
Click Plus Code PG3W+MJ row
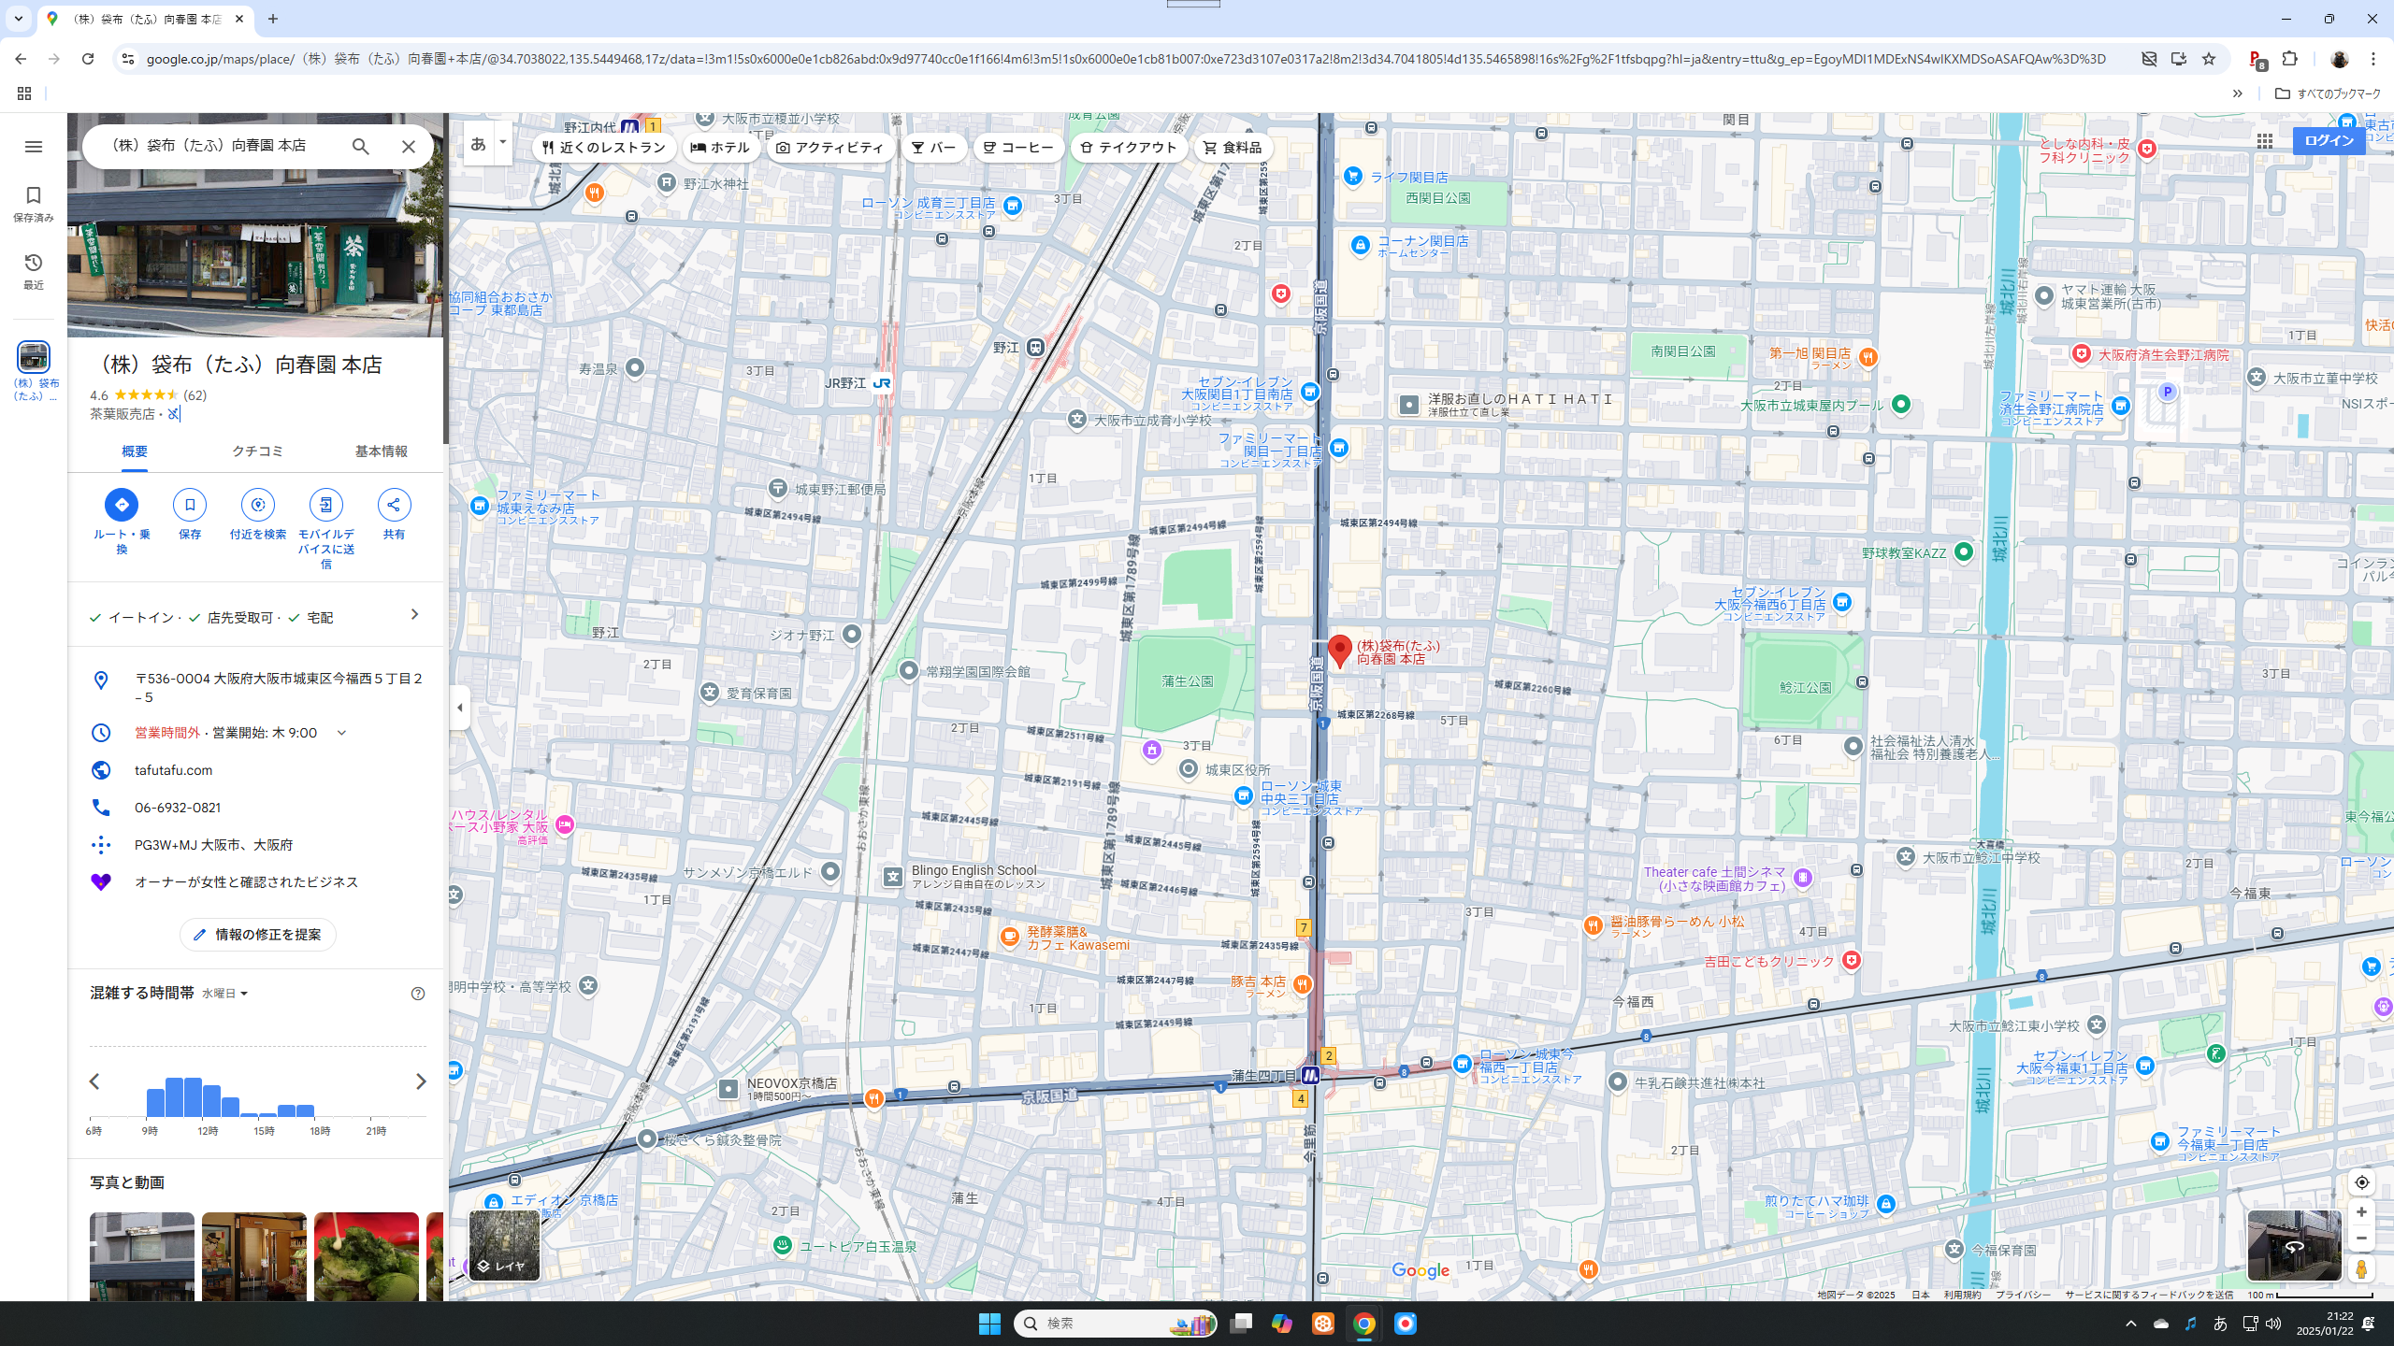click(256, 845)
